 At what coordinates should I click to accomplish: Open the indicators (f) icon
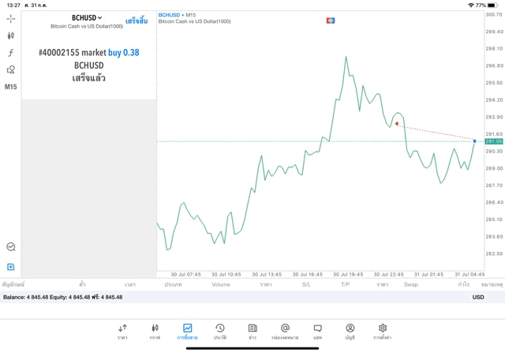tap(11, 53)
